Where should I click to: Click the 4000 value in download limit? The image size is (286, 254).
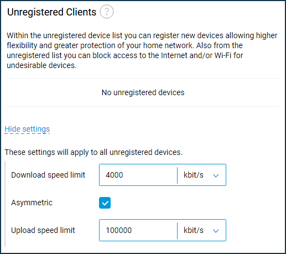tap(115, 175)
